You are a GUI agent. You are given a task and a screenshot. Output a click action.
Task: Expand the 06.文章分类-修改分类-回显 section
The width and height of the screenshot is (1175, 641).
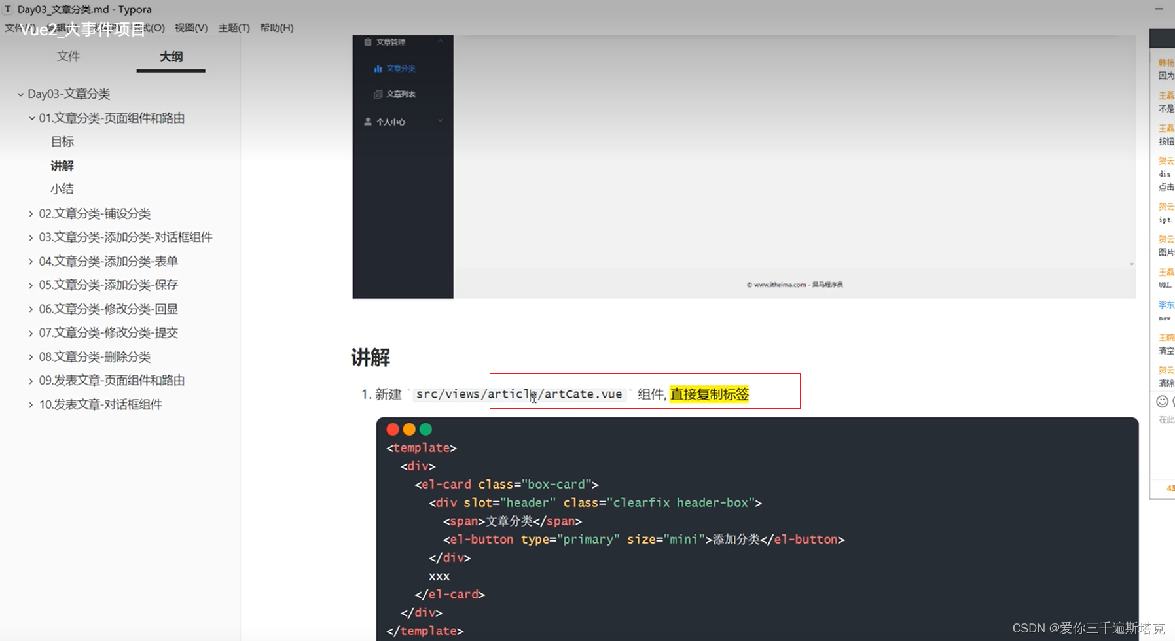point(31,309)
